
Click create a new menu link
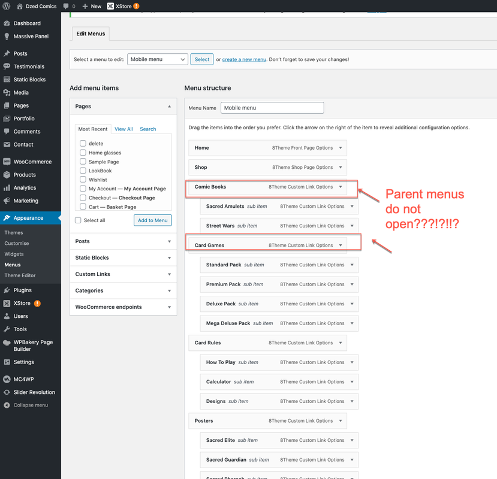point(244,59)
